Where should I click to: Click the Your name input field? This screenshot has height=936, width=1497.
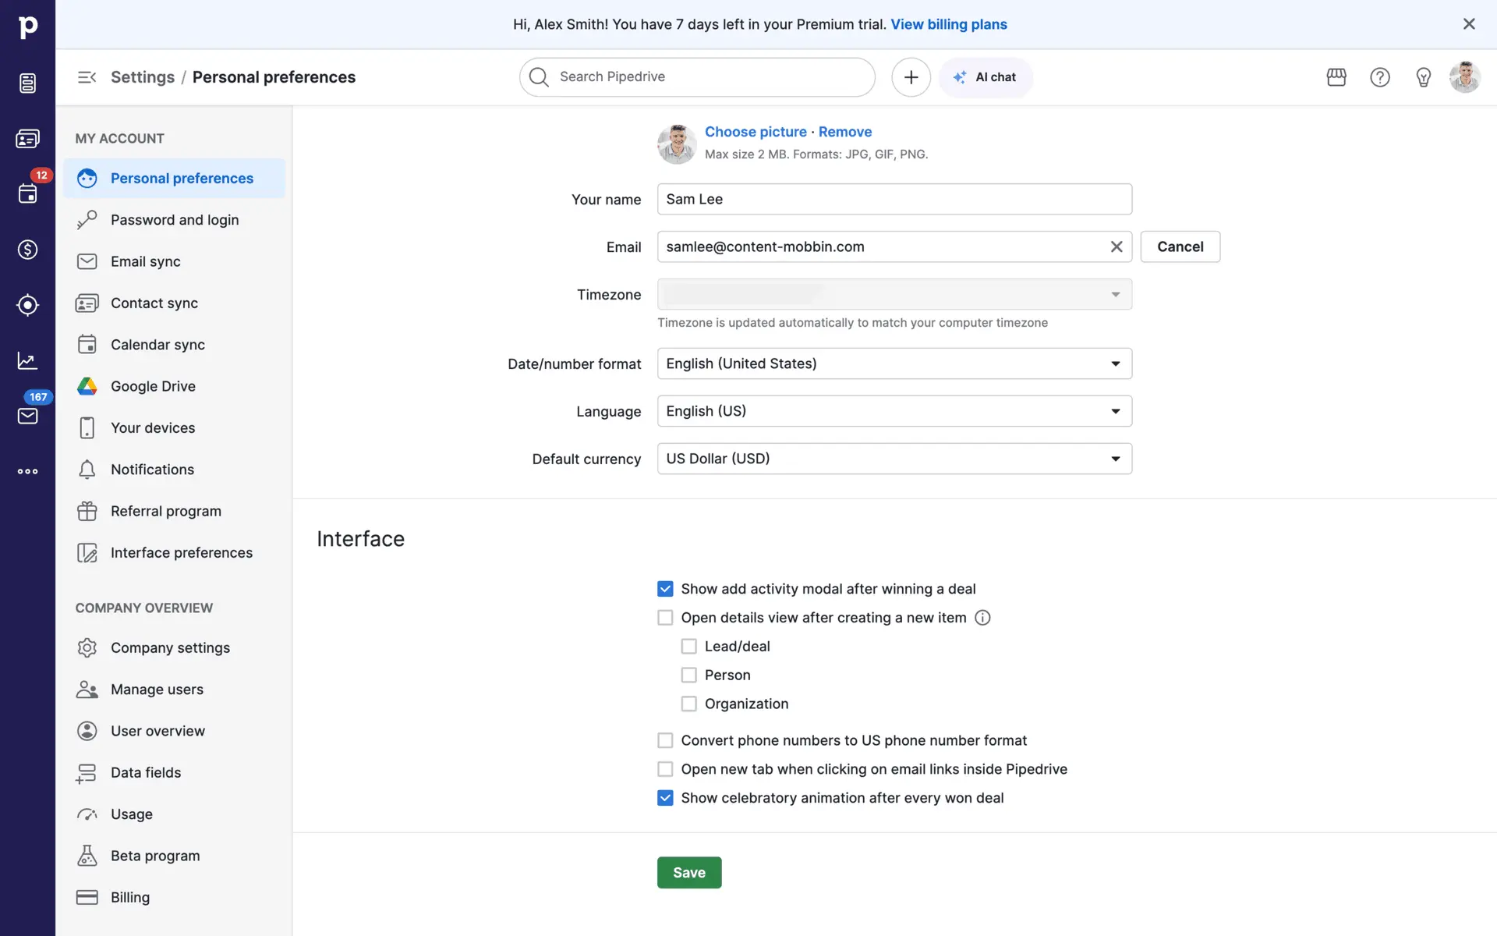894,199
